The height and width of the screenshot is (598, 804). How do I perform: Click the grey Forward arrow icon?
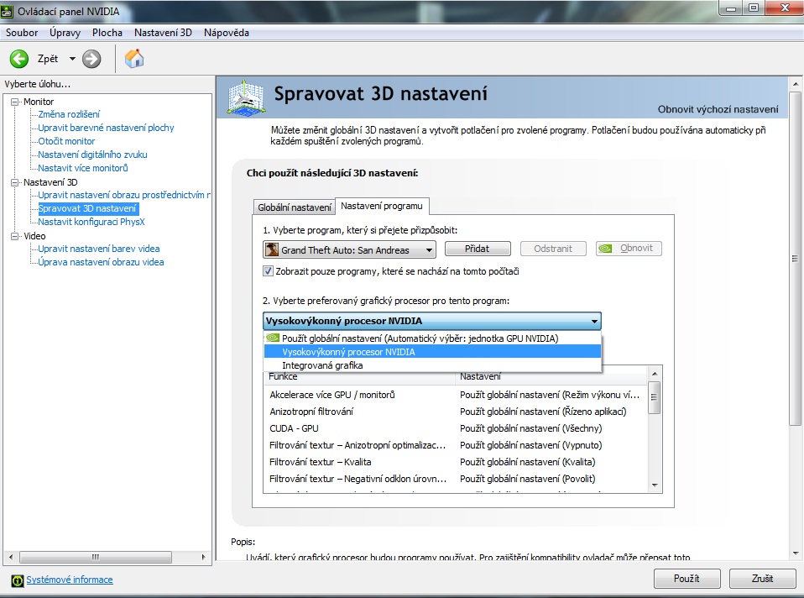(x=91, y=59)
